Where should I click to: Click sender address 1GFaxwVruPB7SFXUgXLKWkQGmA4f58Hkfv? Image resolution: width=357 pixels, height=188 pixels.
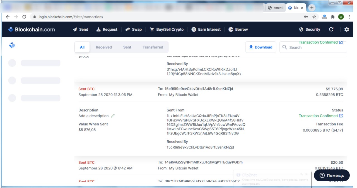tap(205, 120)
